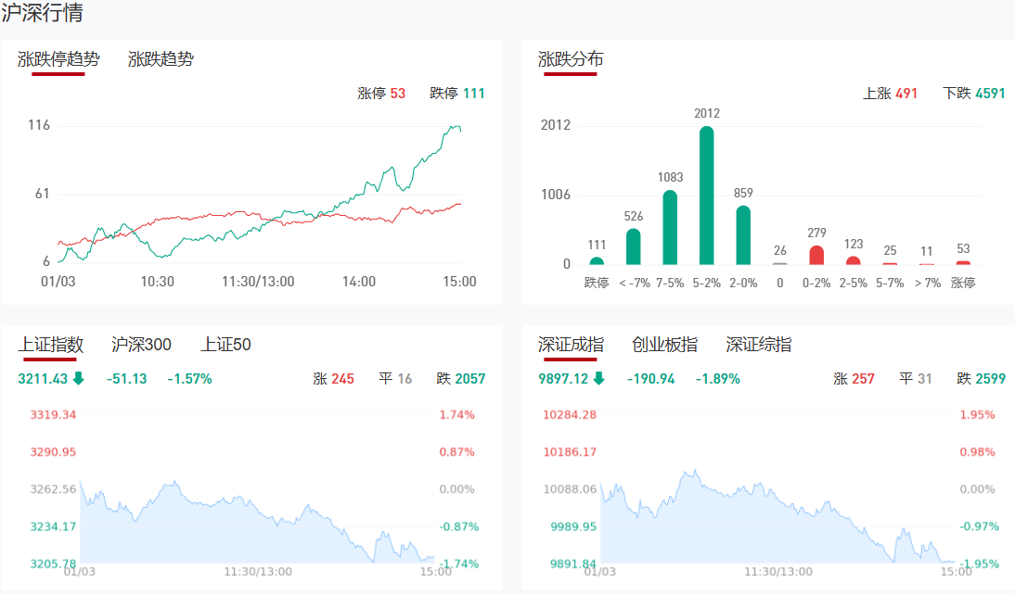Click the 上证指数 value 3211.43

43,378
